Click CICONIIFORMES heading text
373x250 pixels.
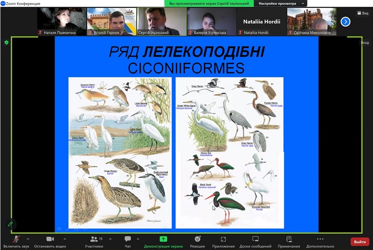(186, 68)
